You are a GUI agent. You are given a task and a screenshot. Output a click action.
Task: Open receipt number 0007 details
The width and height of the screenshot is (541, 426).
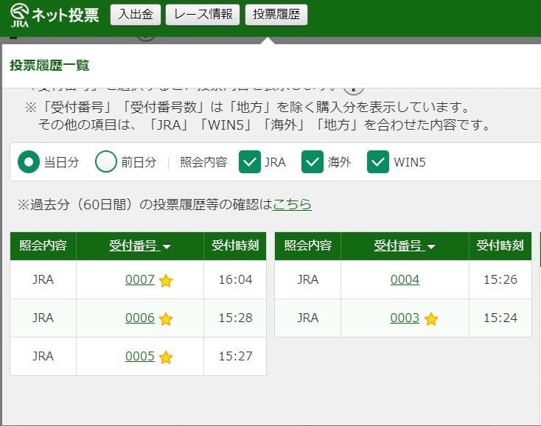click(140, 280)
